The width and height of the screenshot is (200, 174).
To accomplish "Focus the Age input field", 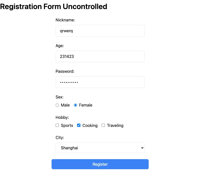I will coord(100,56).
